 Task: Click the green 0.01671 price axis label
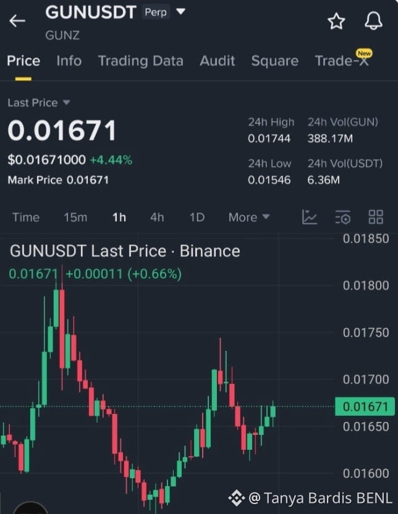365,407
